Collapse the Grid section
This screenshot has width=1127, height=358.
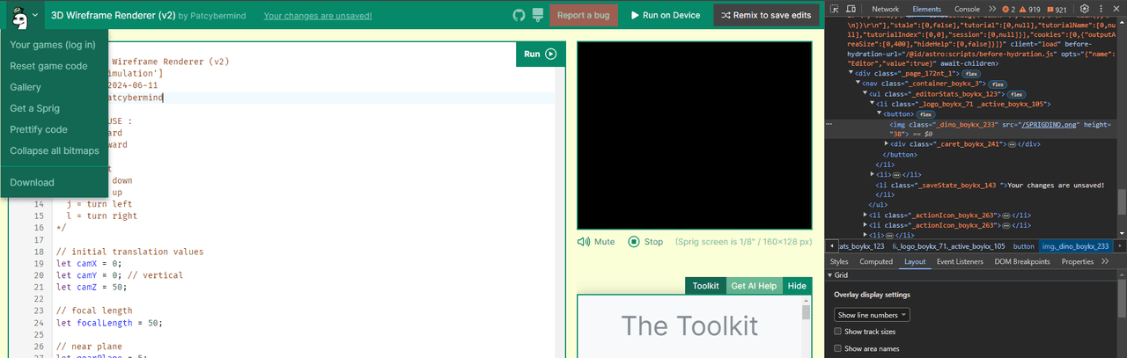[x=831, y=275]
